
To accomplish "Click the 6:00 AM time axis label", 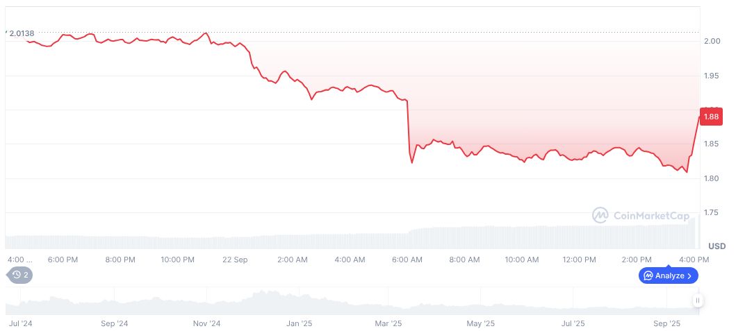I will point(407,260).
